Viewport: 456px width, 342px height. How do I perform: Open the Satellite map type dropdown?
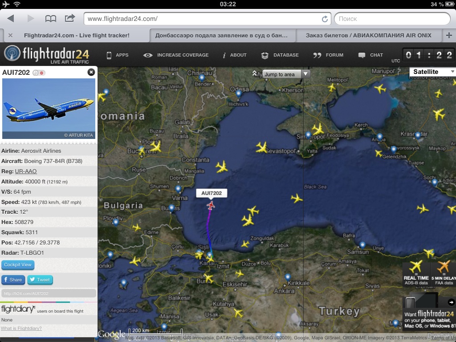coord(433,72)
